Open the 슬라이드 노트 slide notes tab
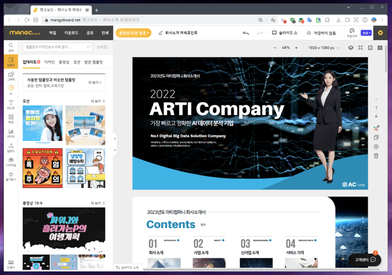The height and width of the screenshot is (275, 392). point(128,268)
